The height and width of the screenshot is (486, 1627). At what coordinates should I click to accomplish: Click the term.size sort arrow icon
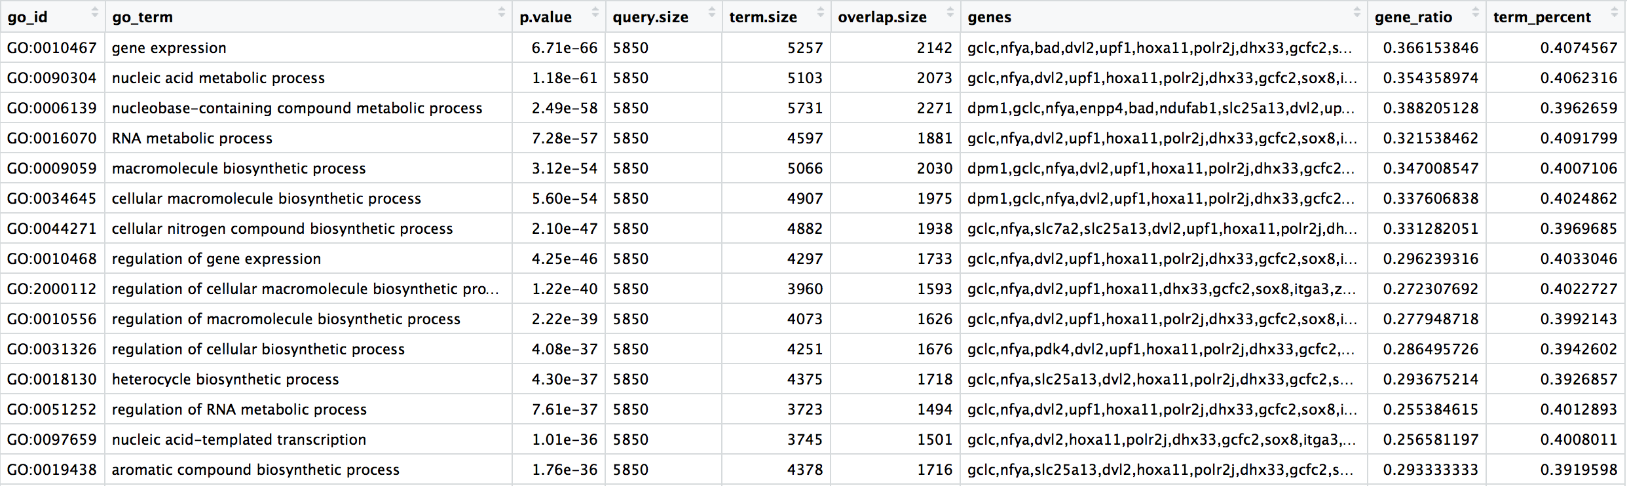[820, 12]
